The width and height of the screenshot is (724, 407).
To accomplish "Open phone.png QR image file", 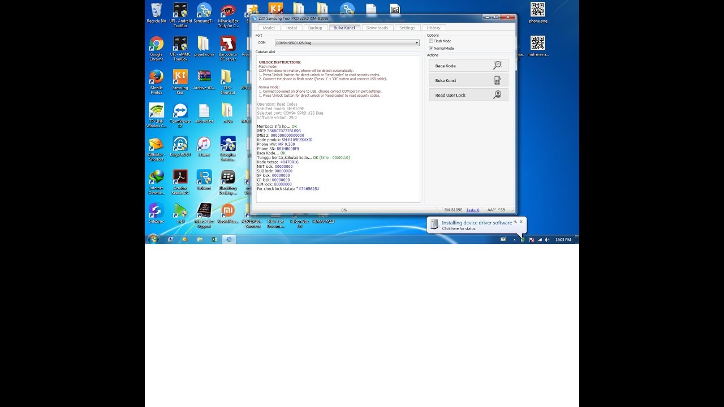I will (538, 14).
